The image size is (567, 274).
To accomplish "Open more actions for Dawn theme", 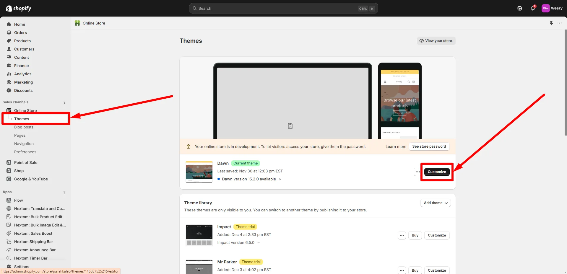I will [x=417, y=172].
